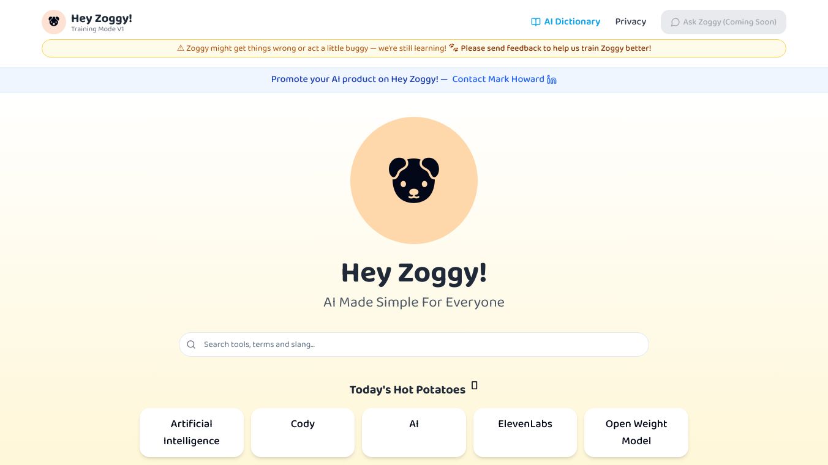Click the large dog mascot circle image
Screen dimensions: 828x465
tap(414, 180)
